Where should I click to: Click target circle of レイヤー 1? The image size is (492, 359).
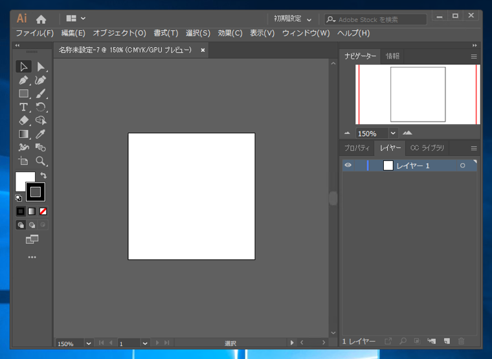462,166
